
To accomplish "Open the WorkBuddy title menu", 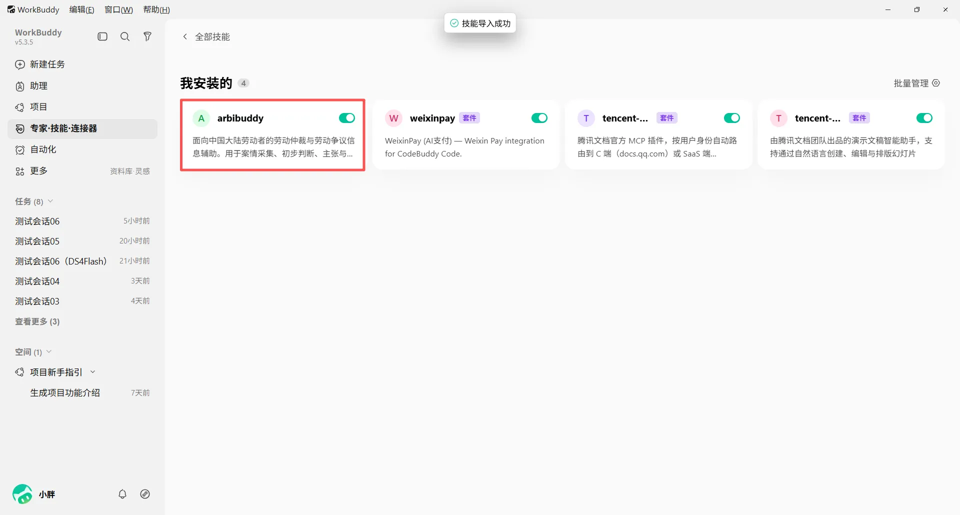I will tap(33, 9).
